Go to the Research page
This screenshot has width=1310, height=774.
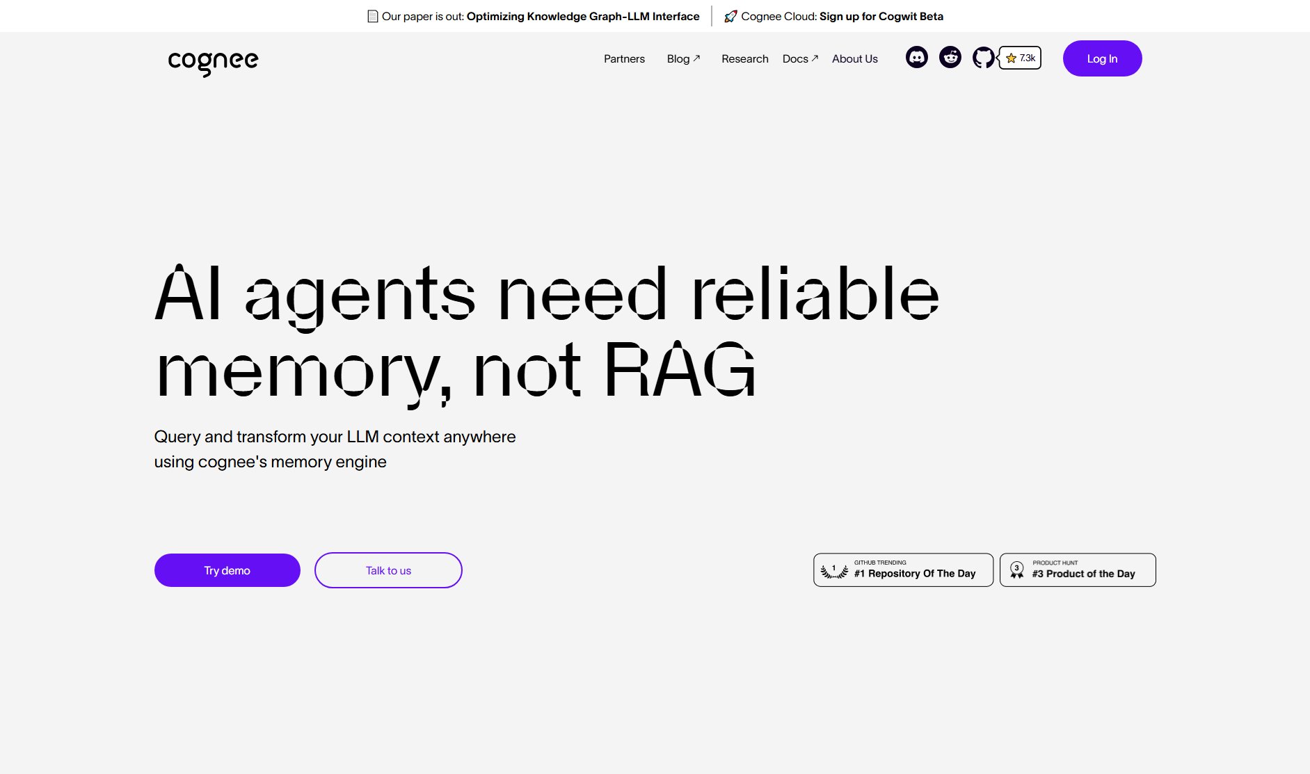(744, 58)
